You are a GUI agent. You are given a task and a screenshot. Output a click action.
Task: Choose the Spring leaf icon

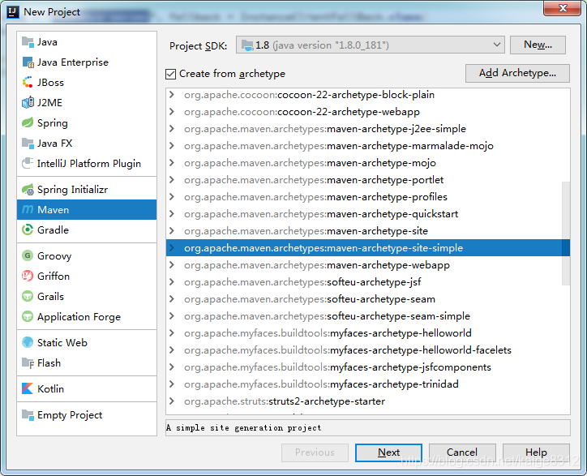28,122
